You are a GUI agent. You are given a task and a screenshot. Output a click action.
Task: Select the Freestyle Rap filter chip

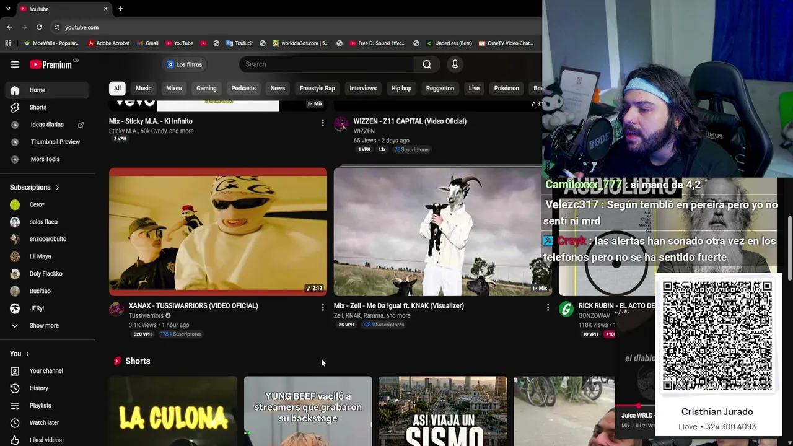[317, 88]
